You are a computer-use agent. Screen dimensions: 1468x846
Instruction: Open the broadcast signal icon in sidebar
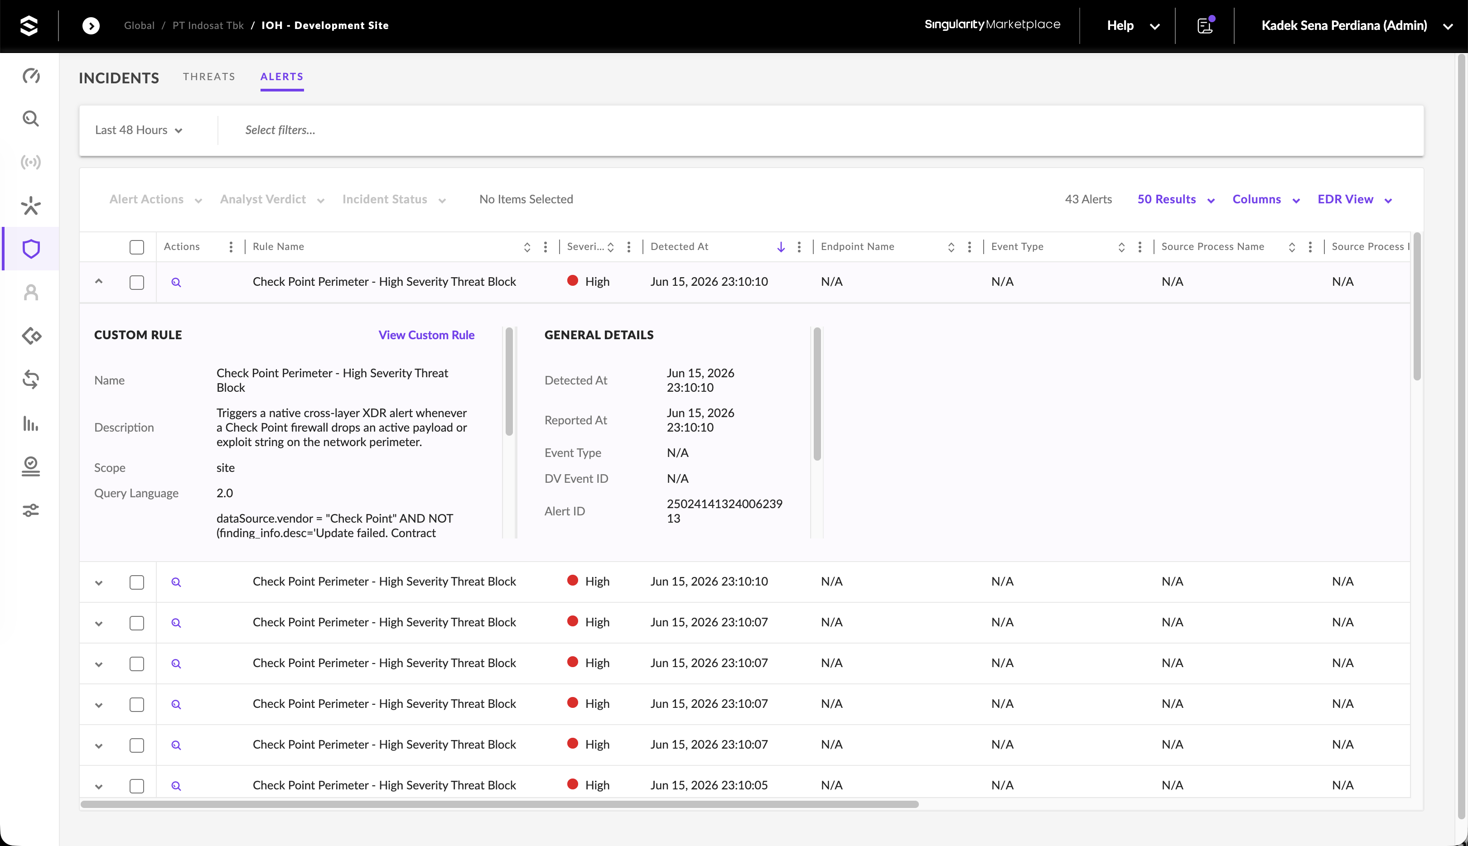pyautogui.click(x=31, y=162)
